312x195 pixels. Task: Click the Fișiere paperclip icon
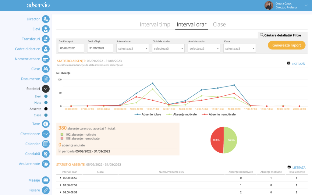(x=46, y=190)
